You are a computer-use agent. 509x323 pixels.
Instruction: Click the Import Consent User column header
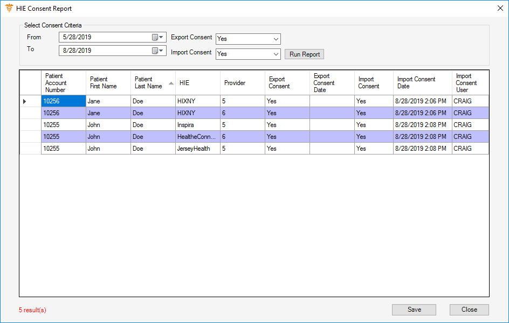click(x=470, y=83)
